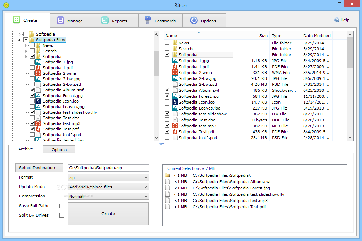This screenshot has height=241, width=362.
Task: Click Softpedia Files folder icon in tree
Action: pyautogui.click(x=32, y=40)
